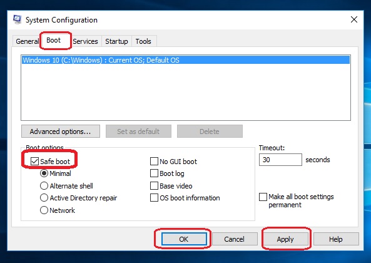Image resolution: width=371 pixels, height=263 pixels.
Task: Check OS boot information option
Action: tap(154, 198)
